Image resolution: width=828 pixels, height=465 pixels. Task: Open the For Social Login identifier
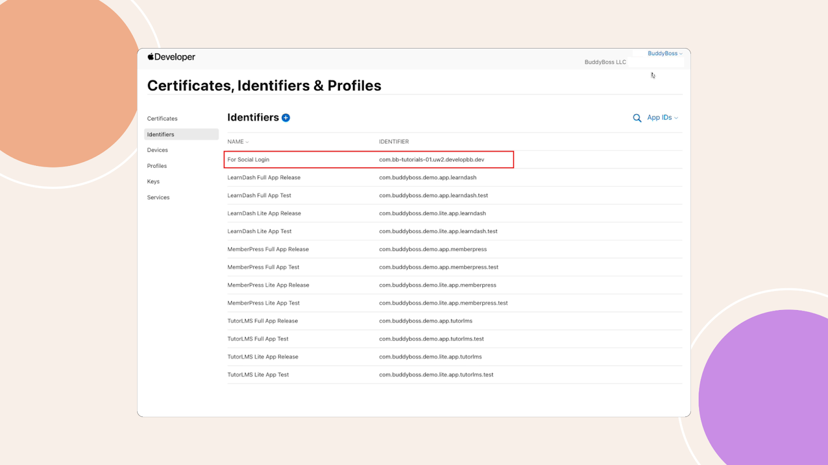point(248,160)
